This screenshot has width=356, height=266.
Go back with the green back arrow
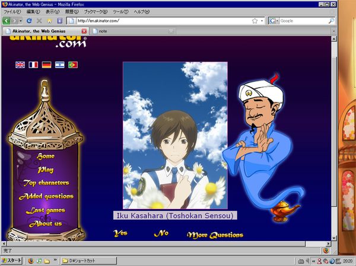point(6,21)
